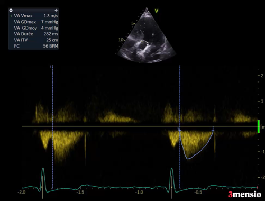Screen dimensions: 265x201
Task: Click the right trace end caliper cross
Action: [x=213, y=130]
